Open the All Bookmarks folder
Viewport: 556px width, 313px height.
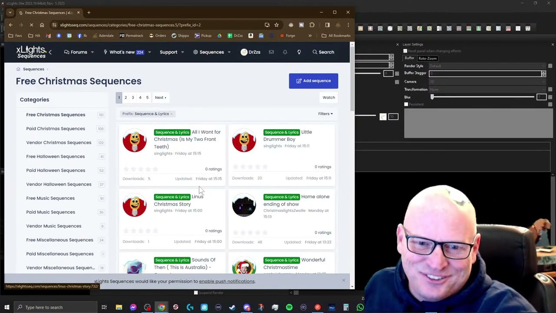click(x=336, y=36)
